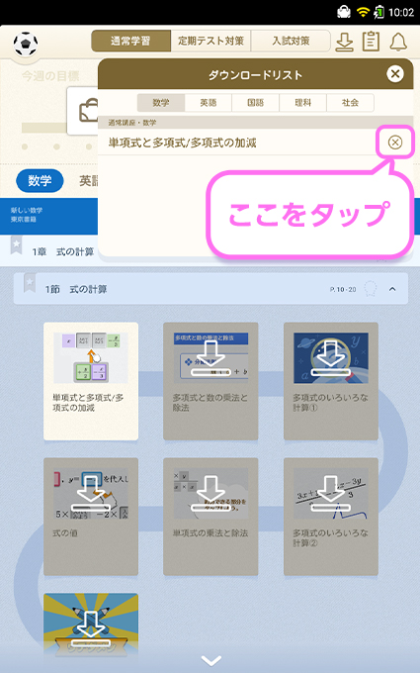
Task: Expand more lessons with bottom chevron
Action: pyautogui.click(x=211, y=660)
